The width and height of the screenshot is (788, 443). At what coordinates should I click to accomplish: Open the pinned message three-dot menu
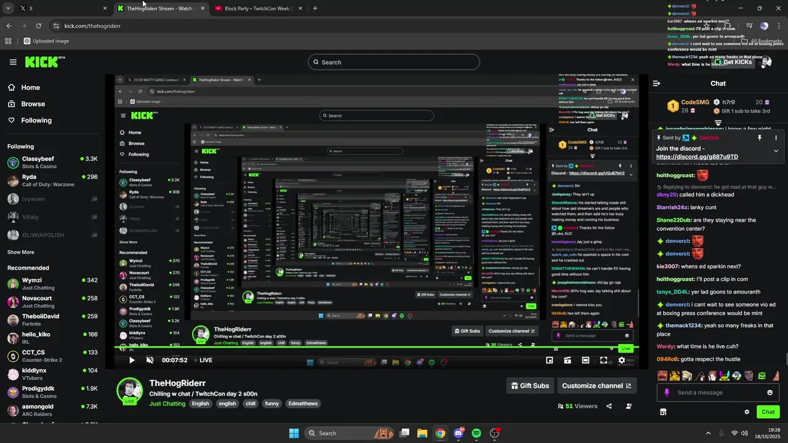(x=776, y=138)
